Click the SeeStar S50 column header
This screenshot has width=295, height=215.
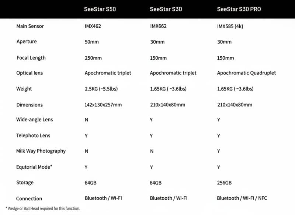point(100,9)
